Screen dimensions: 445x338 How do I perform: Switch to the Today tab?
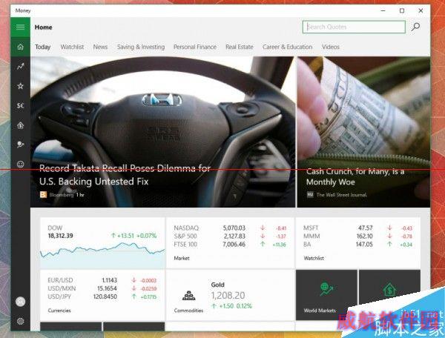[42, 47]
